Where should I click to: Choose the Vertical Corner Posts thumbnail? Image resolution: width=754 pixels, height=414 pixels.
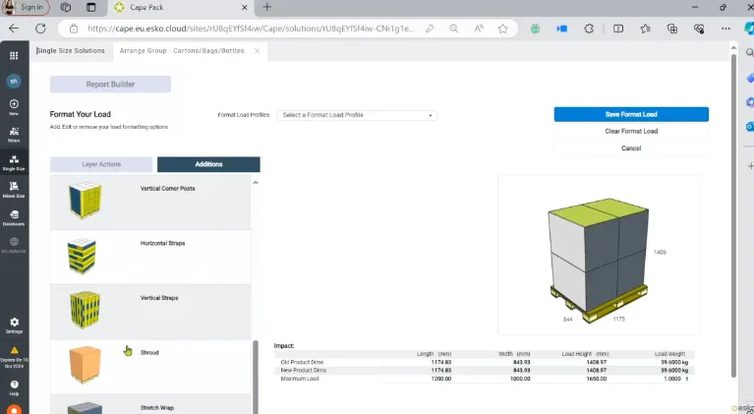tap(85, 201)
